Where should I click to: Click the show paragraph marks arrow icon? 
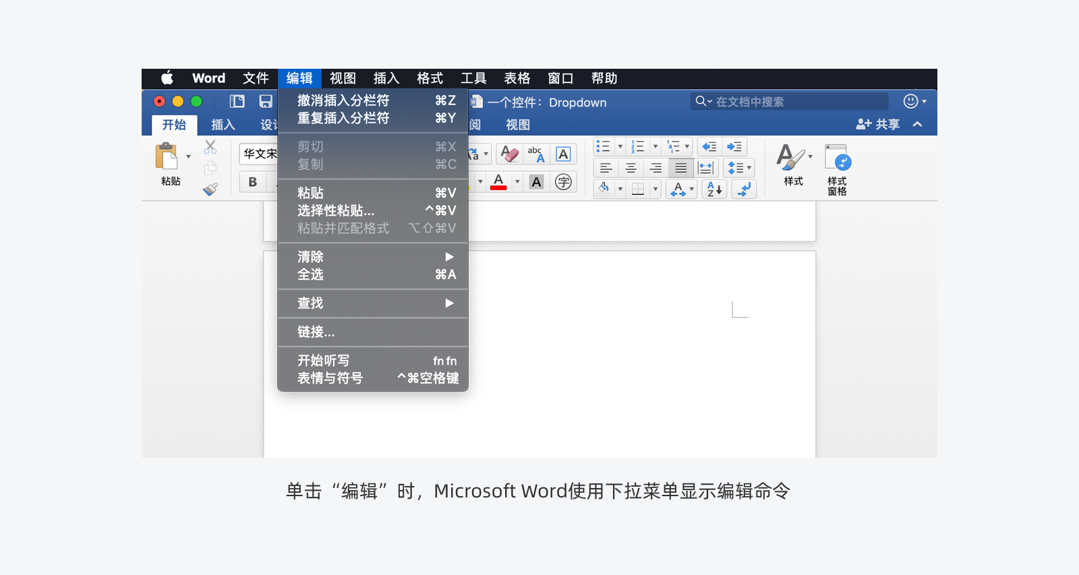pos(744,189)
